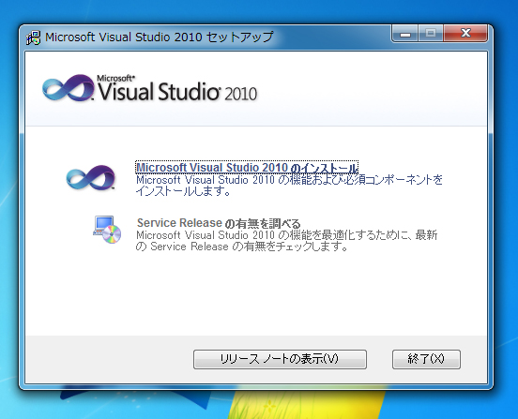Close the setup window with X
Screen dimensions: 518x419
(465, 34)
